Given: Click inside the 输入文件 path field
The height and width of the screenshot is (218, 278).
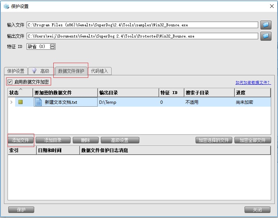Looking at the screenshot, I should pos(142,25).
